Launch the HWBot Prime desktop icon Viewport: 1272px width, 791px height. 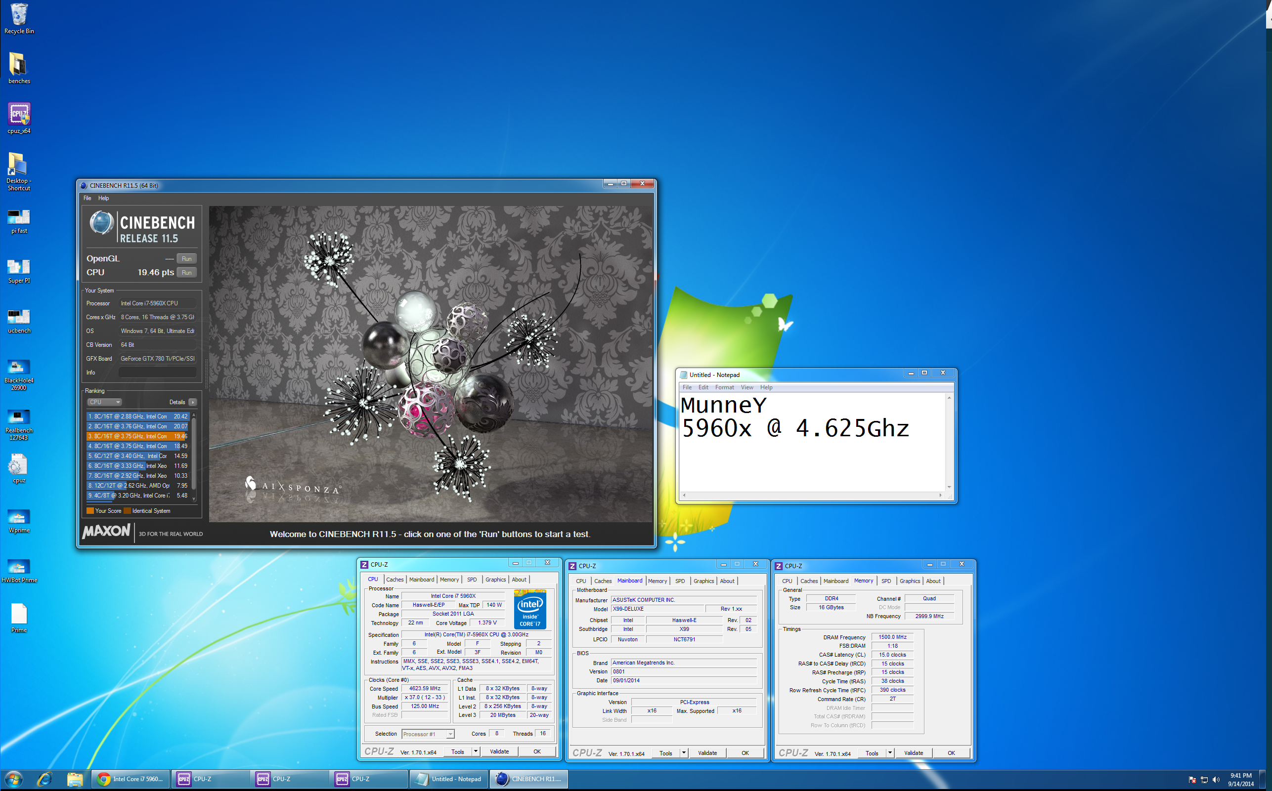pyautogui.click(x=19, y=570)
